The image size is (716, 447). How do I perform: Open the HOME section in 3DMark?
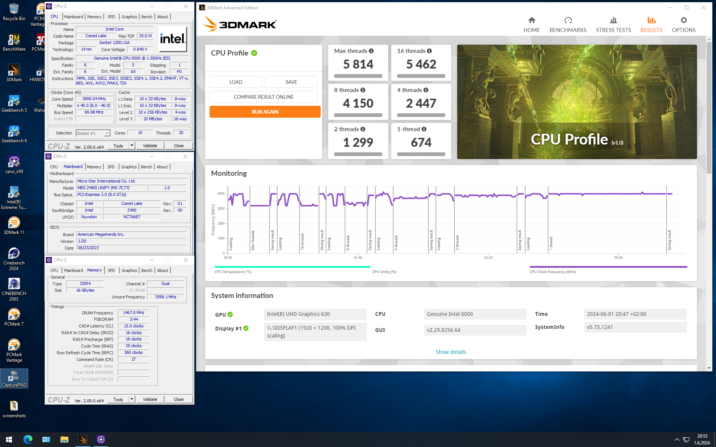pyautogui.click(x=531, y=25)
